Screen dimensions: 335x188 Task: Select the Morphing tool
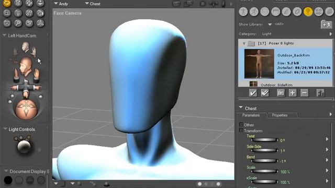[x=29, y=23]
